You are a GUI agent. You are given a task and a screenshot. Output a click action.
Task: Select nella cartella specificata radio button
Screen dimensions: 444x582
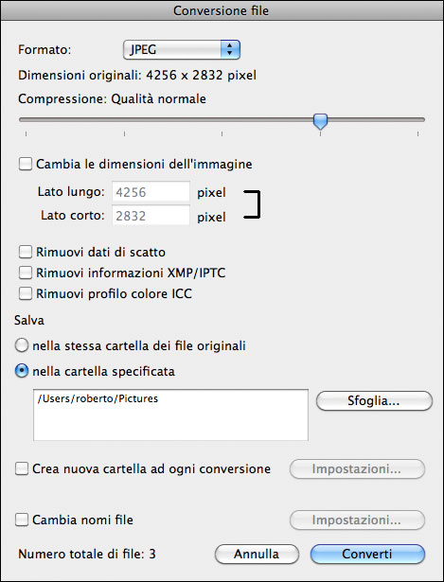pyautogui.click(x=22, y=371)
